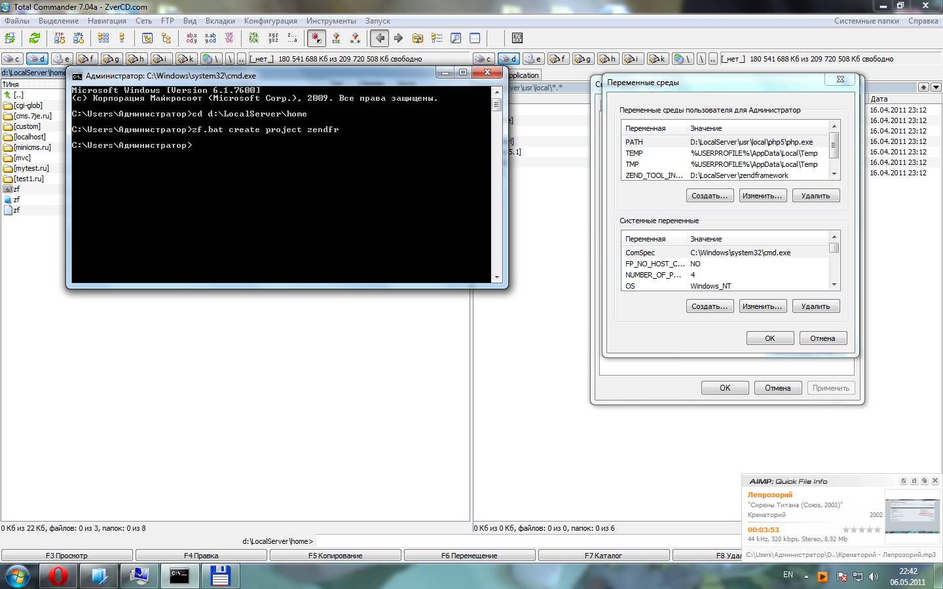The height and width of the screenshot is (589, 943).
Task: Toggle the pressed red asterisk toolbar button
Action: pyautogui.click(x=316, y=38)
